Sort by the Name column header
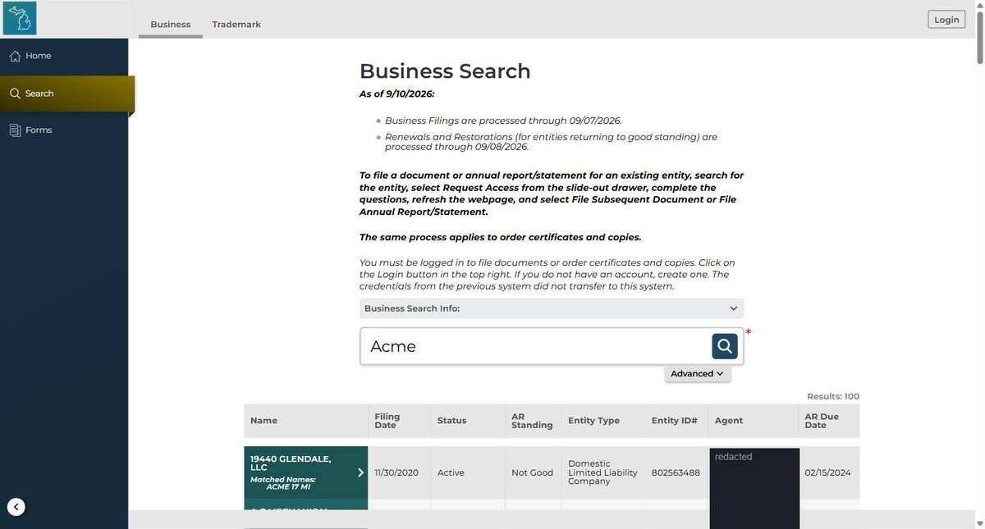Screen dimensions: 985x529 (x=305, y=421)
